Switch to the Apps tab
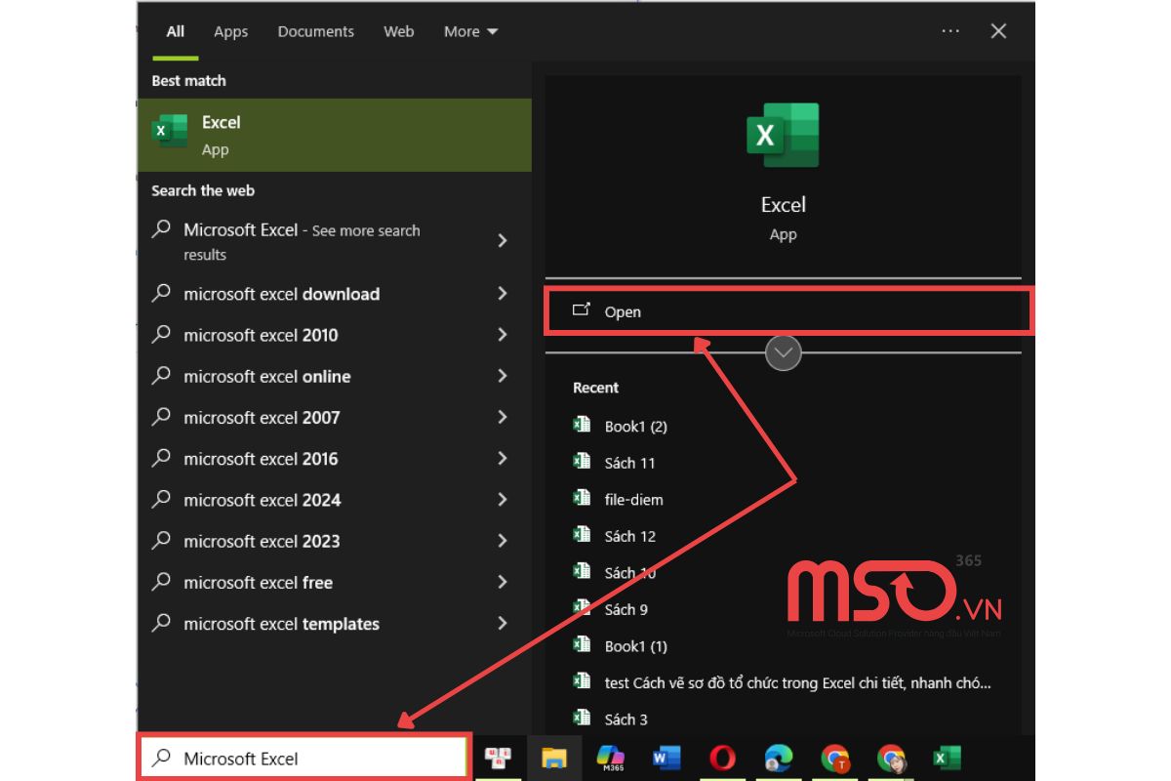1171x781 pixels. [x=231, y=31]
